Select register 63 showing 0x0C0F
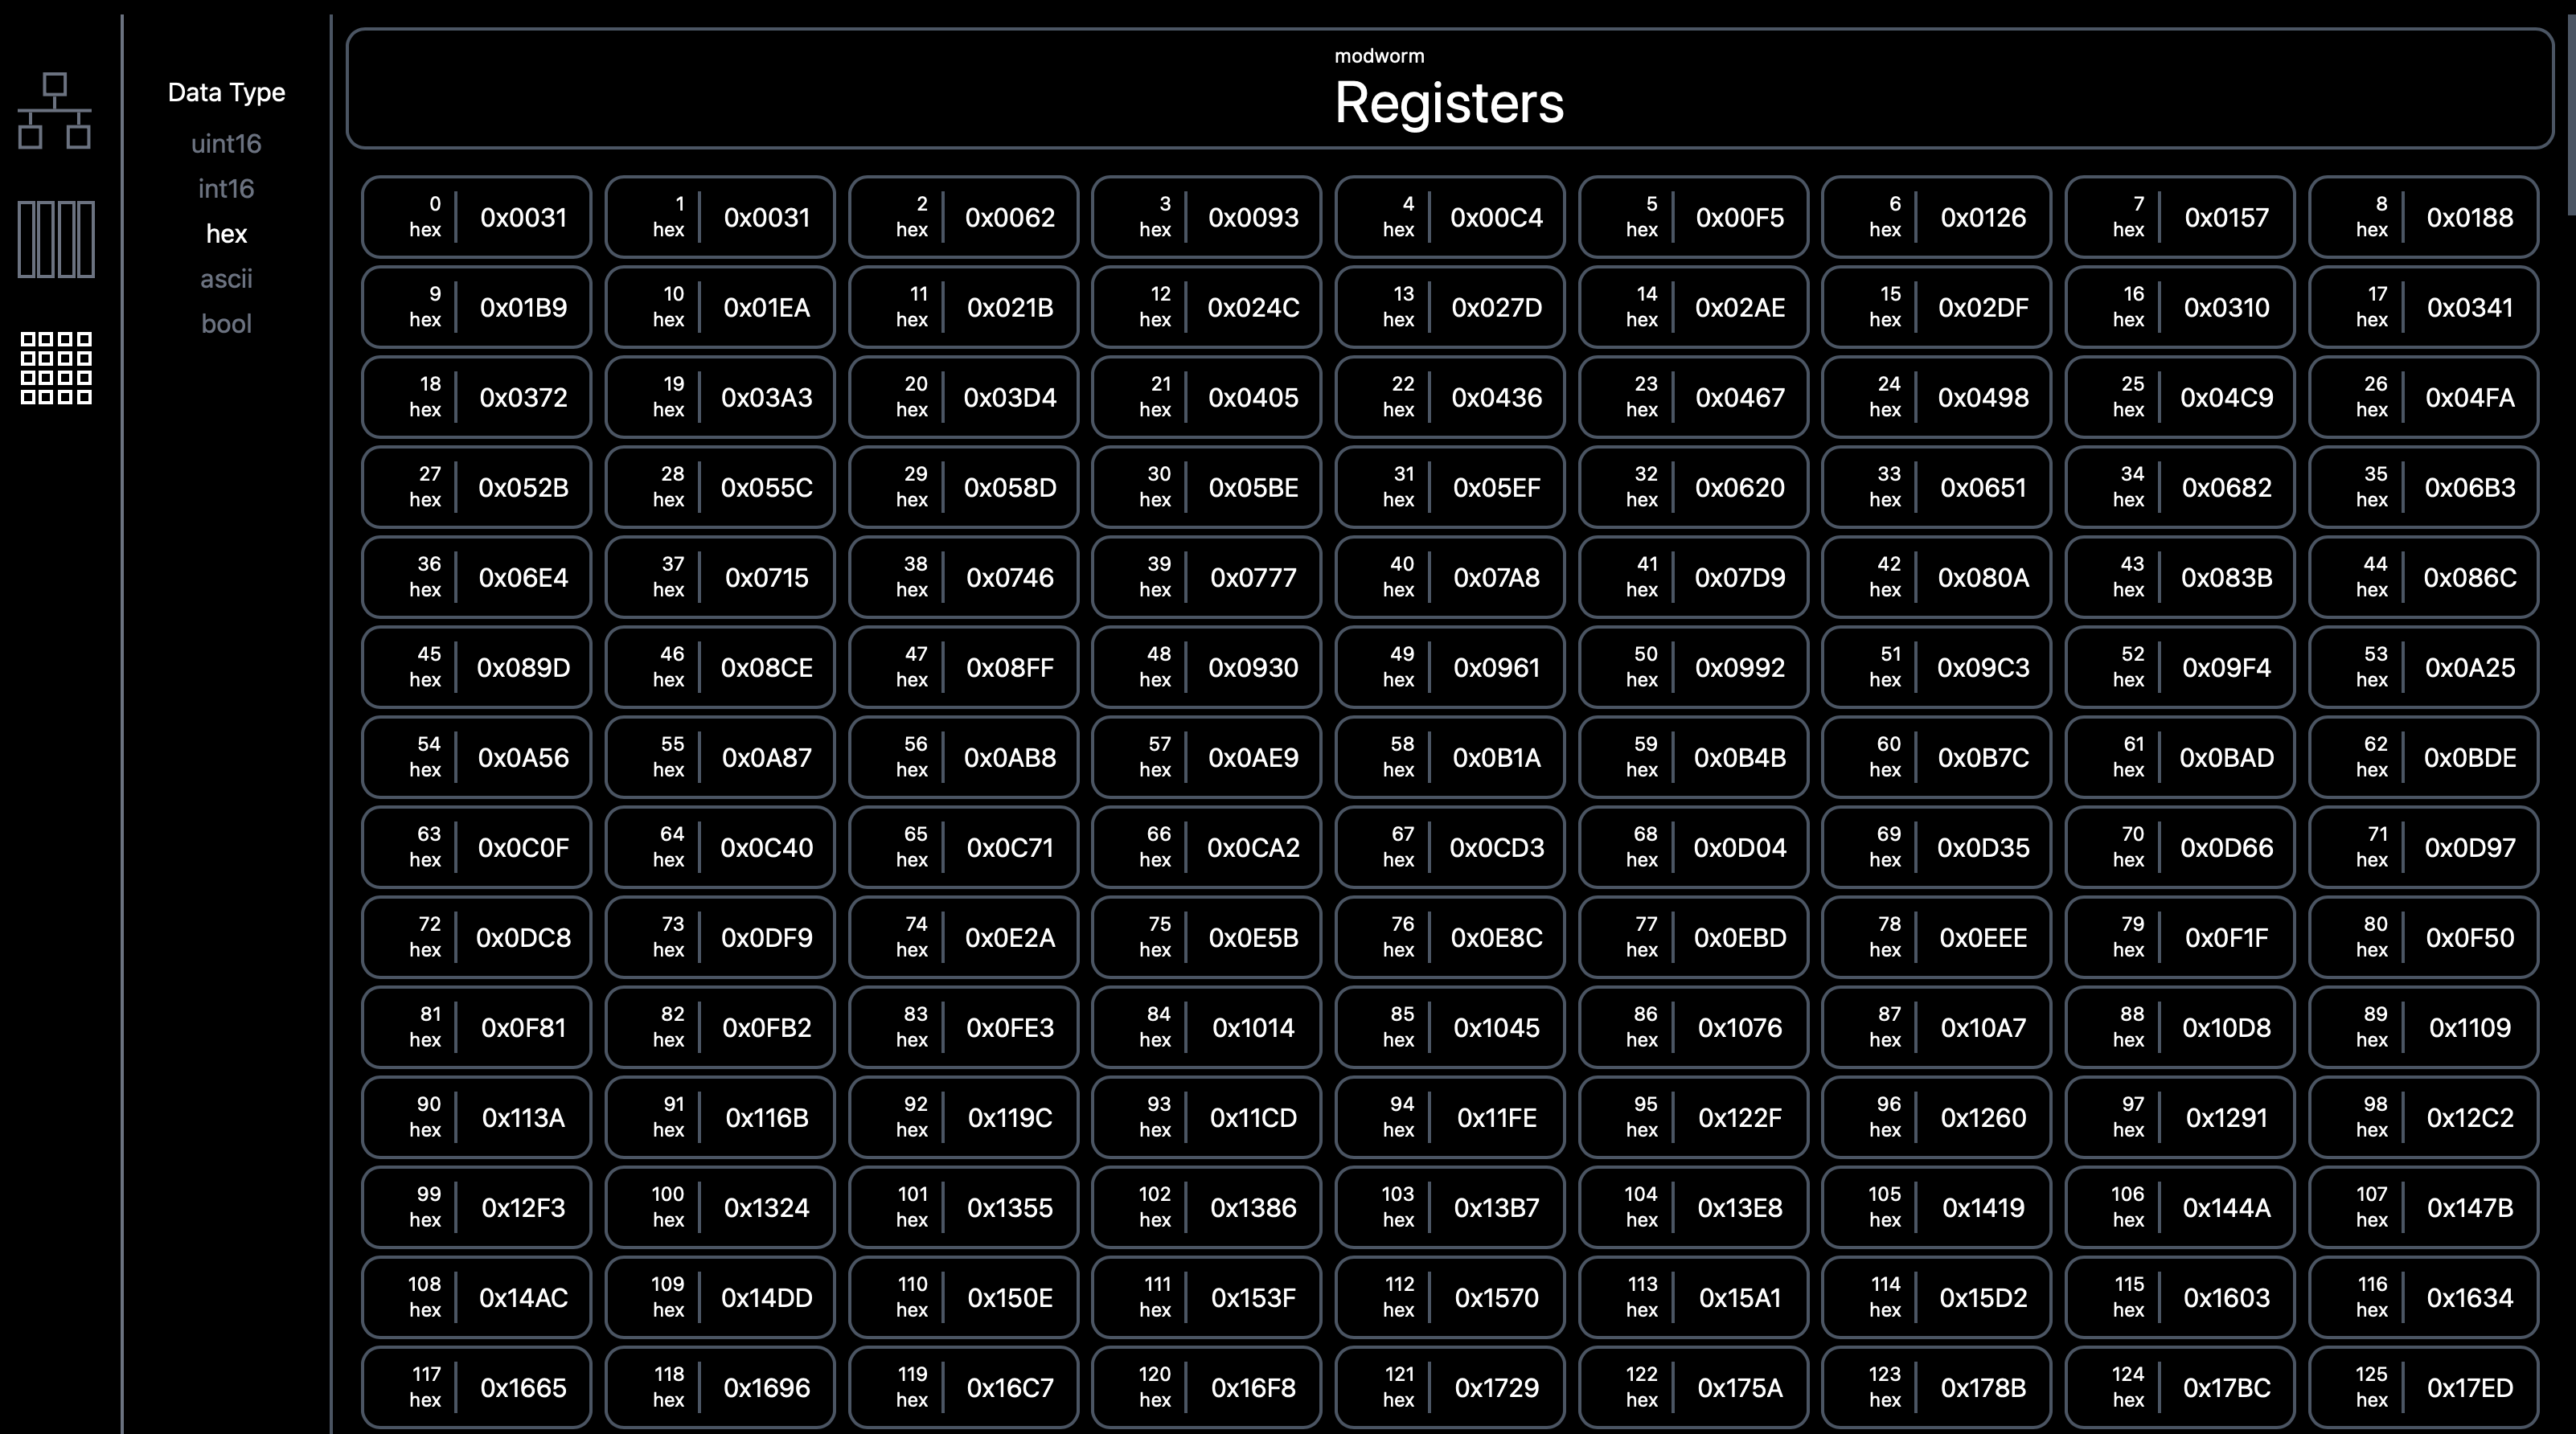The image size is (2576, 1434). (x=523, y=848)
